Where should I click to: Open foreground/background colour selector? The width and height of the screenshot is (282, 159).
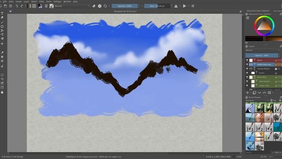[x=40, y=6]
